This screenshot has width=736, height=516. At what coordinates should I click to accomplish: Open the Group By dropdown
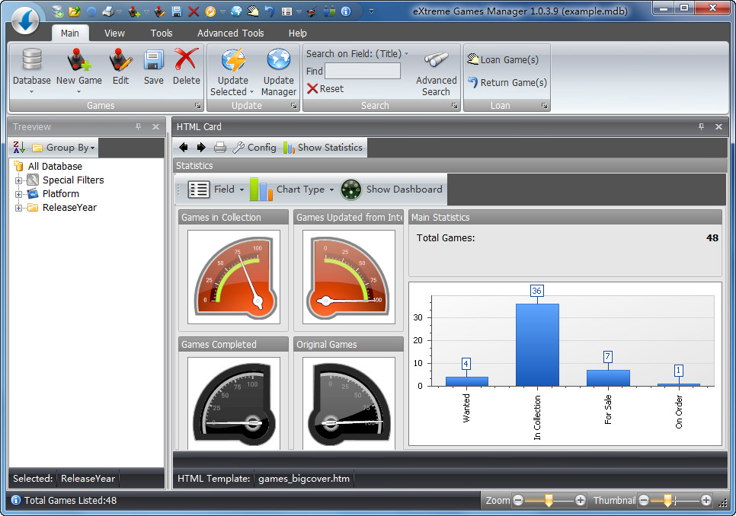tap(64, 148)
